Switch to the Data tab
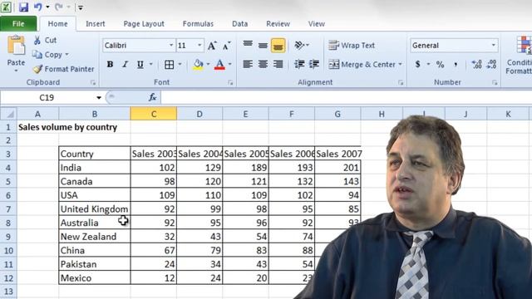532x299 pixels. (240, 24)
